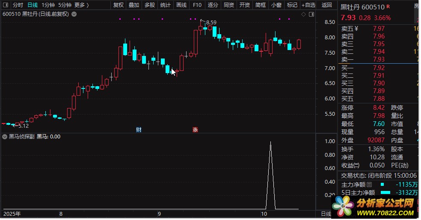Viewport: 421px width, 220px height.
Task: Click the 黑牡丹 600510 stock title
Action: click(362, 7)
